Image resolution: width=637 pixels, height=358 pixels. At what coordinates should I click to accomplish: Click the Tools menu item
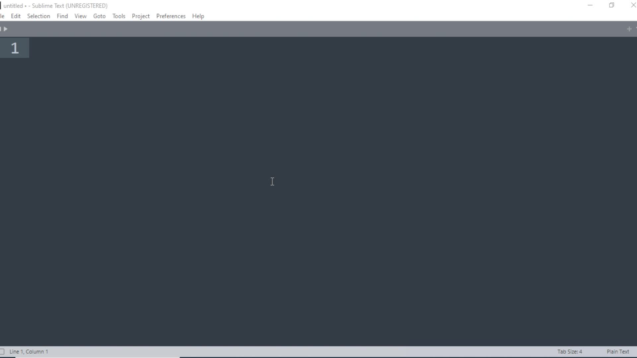pos(118,16)
